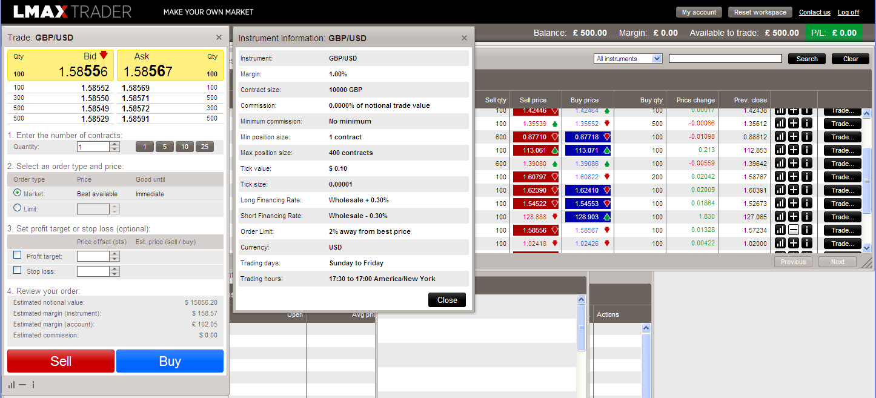Close the Instrument information dialog with X
Image resolution: width=876 pixels, height=398 pixels.
464,38
